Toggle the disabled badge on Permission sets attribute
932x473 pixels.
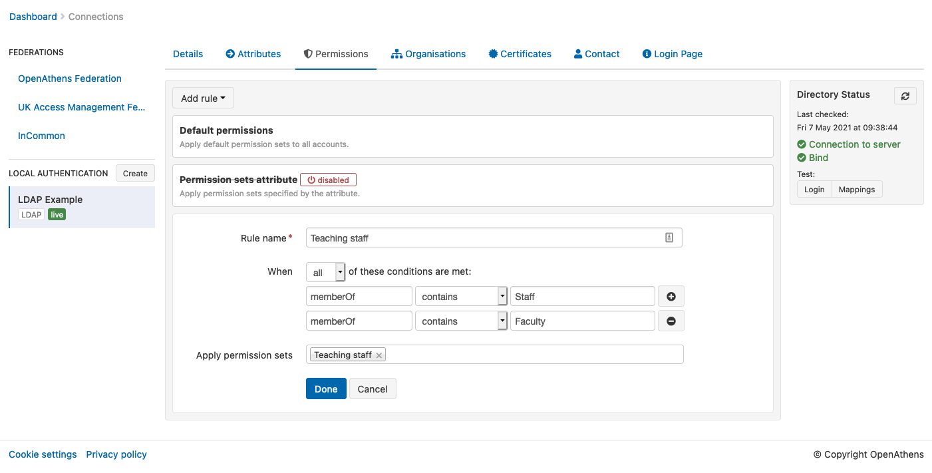[328, 180]
